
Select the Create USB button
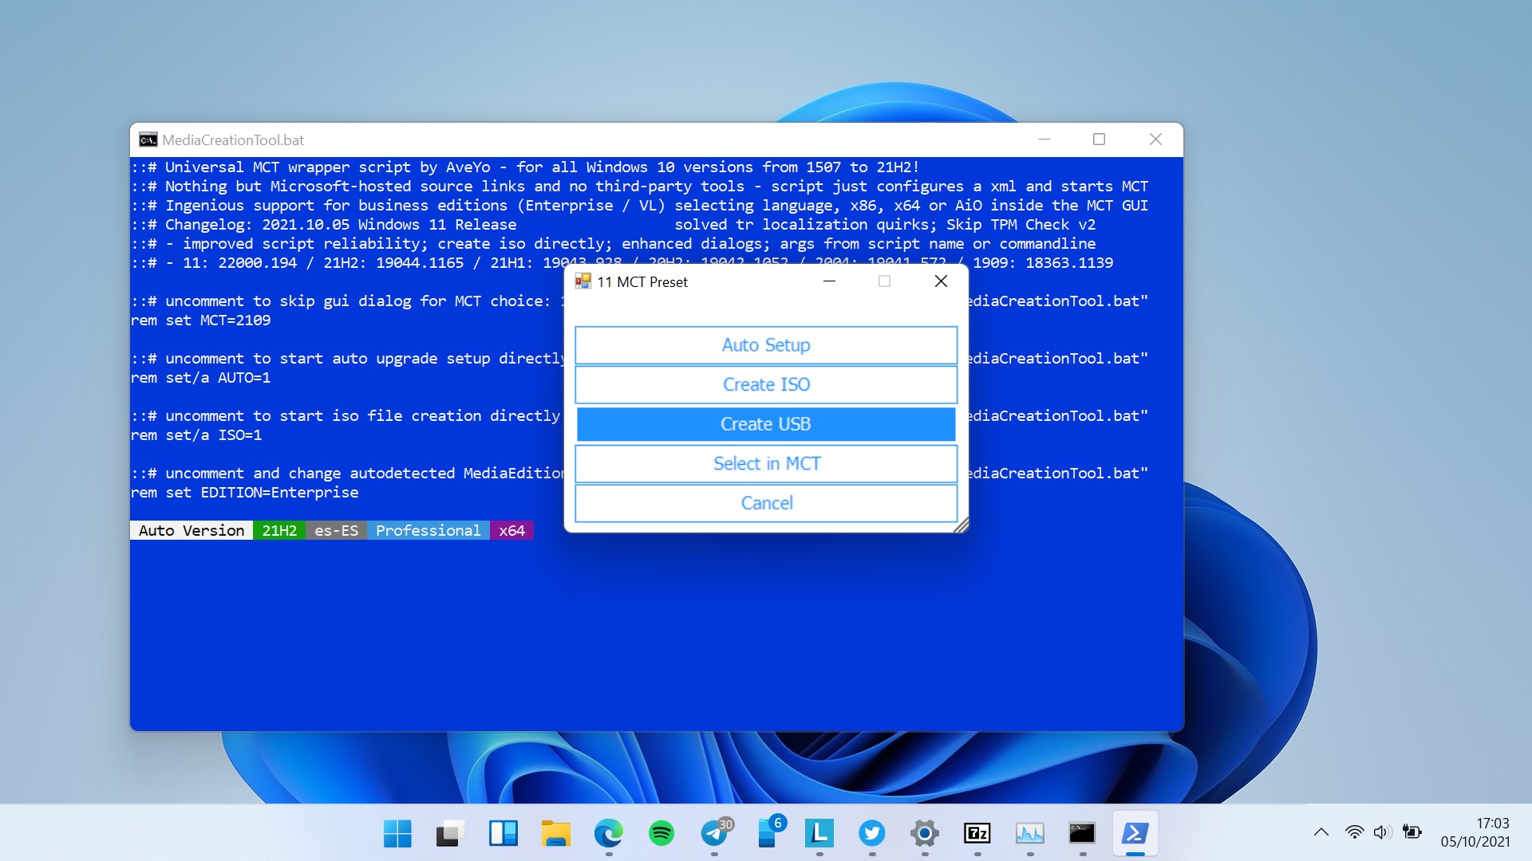coord(766,424)
